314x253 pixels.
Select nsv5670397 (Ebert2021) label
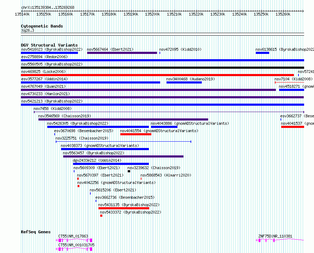[100, 175]
